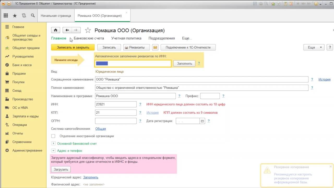Open the Учетная политика tab
This screenshot has height=188, width=334.
[x=126, y=38]
